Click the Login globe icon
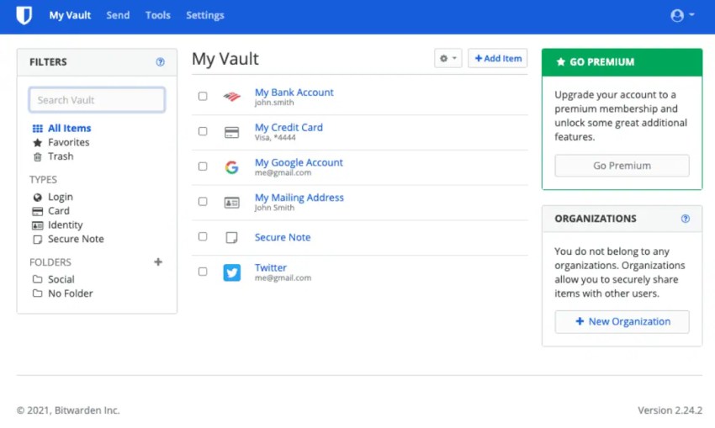The image size is (715, 428). click(37, 198)
